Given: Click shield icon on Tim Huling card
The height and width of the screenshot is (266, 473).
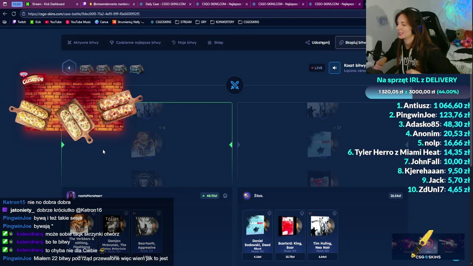Looking at the screenshot, I should pyautogui.click(x=334, y=214).
